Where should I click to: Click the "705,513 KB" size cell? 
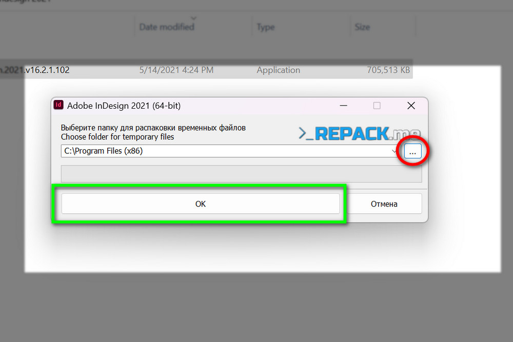coord(388,70)
